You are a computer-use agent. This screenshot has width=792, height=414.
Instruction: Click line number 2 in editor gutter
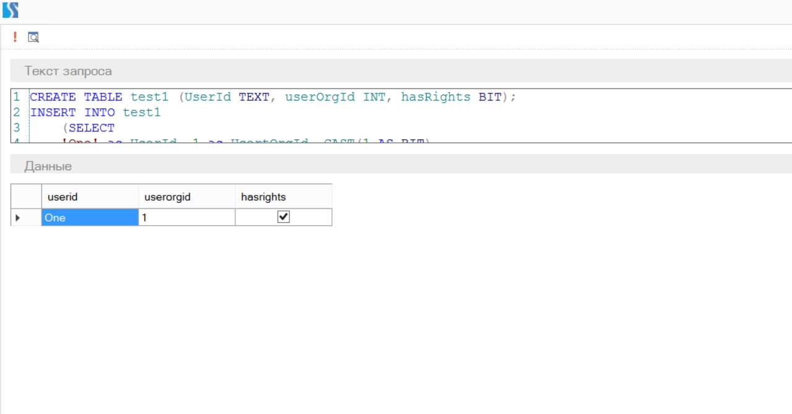click(x=17, y=113)
